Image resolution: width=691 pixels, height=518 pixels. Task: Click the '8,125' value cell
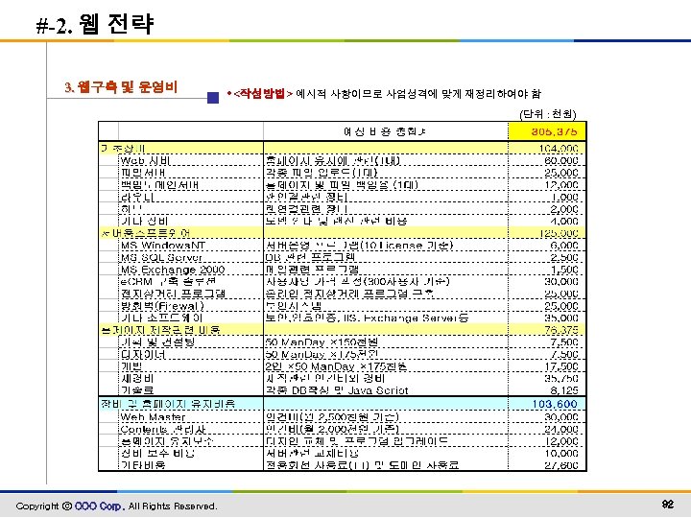click(564, 390)
